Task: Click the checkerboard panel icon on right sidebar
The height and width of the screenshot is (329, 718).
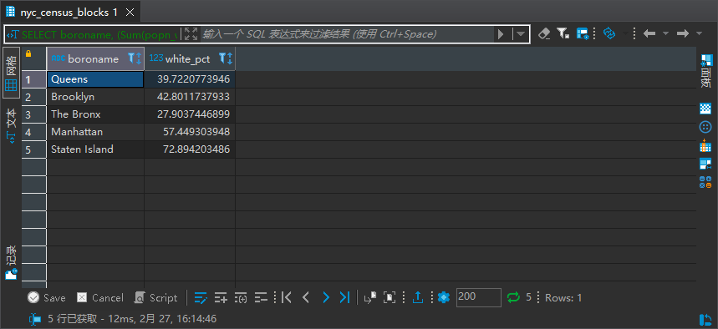Action: click(705, 109)
